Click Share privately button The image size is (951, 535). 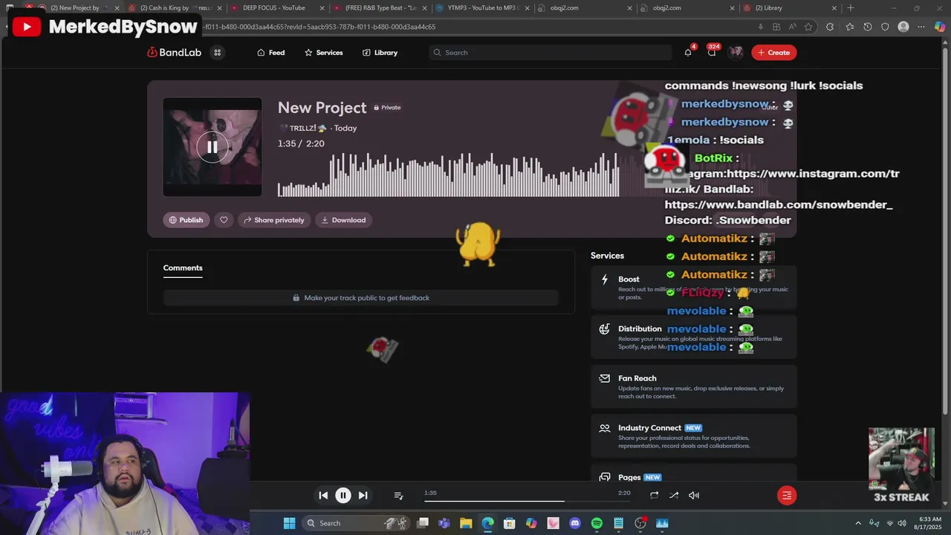(x=274, y=220)
